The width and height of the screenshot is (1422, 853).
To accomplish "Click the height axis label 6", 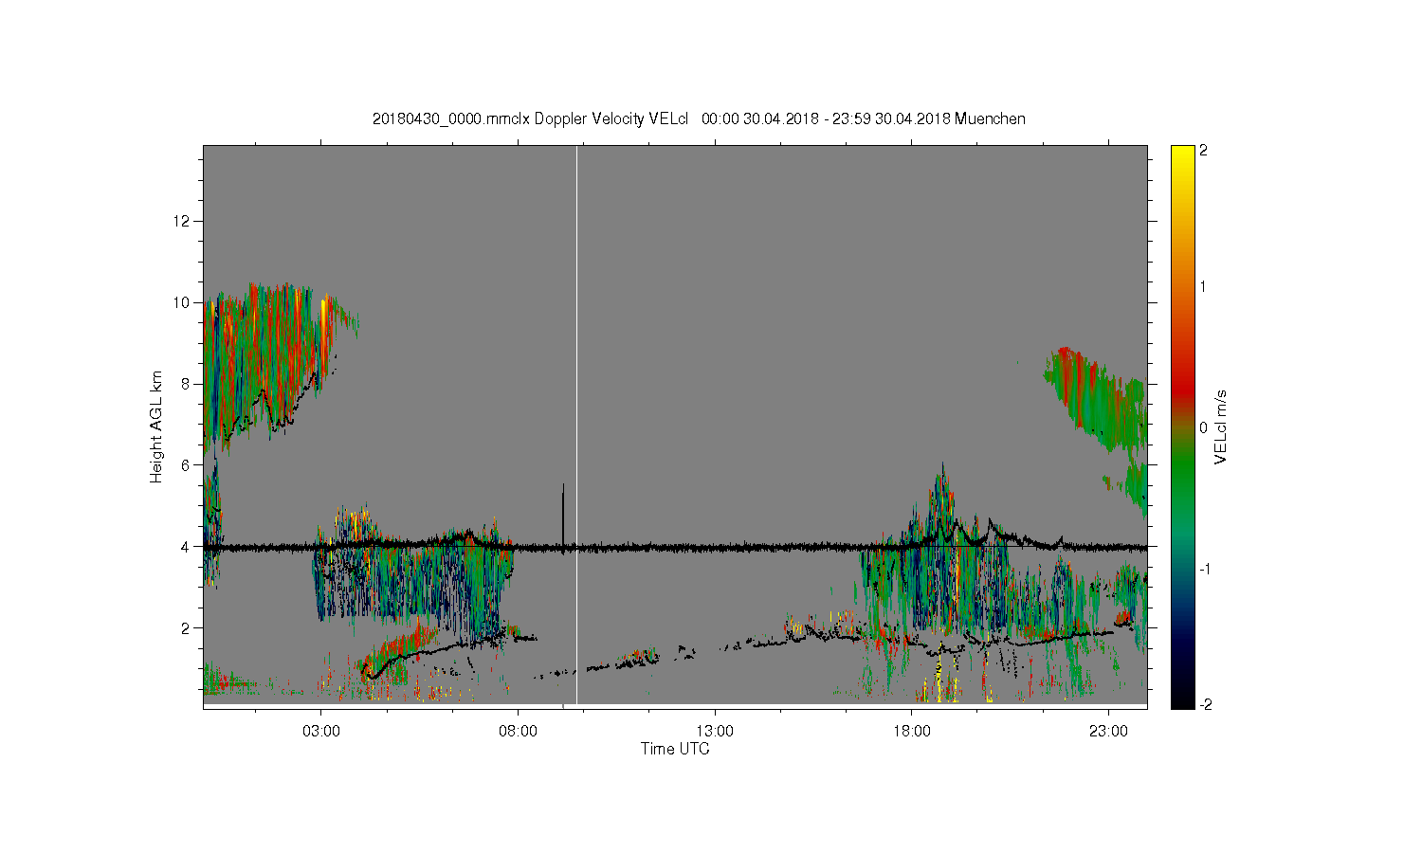I will click(186, 465).
